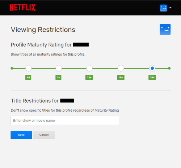The image size is (181, 168).
Task: Select the 7+ maturity rating radio
Action: (59, 68)
